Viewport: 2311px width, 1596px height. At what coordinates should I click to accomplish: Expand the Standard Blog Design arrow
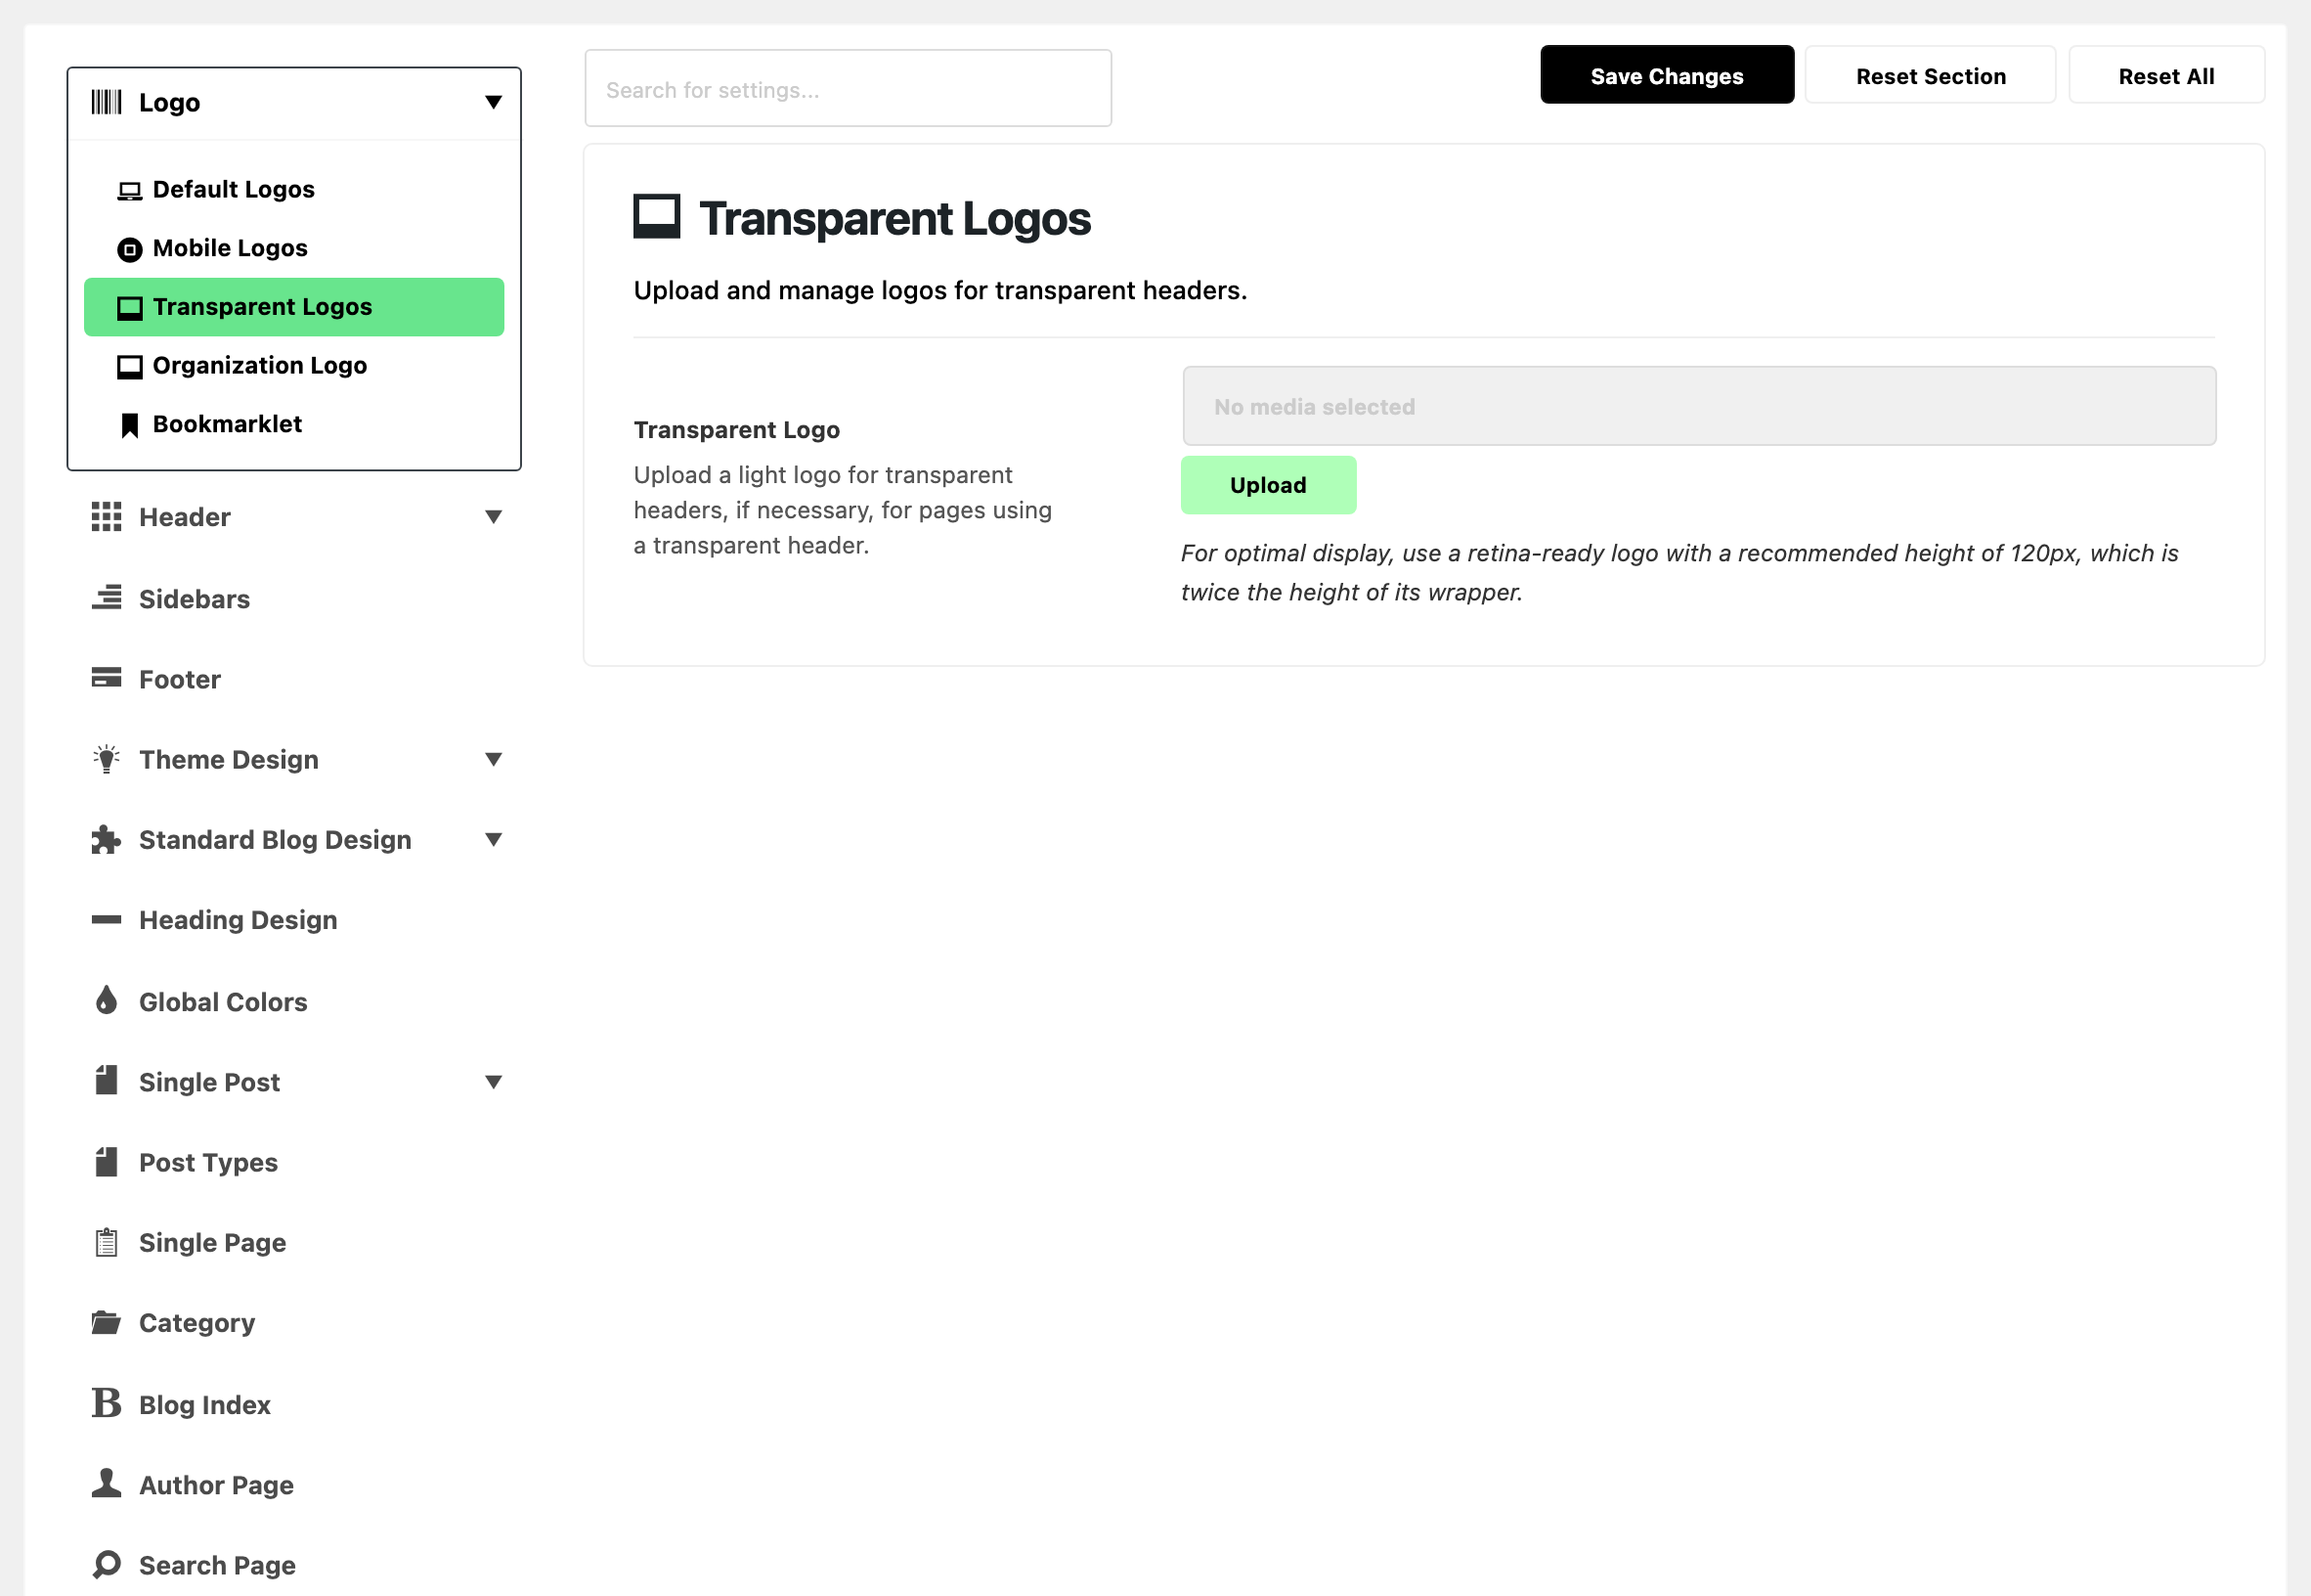pos(494,840)
